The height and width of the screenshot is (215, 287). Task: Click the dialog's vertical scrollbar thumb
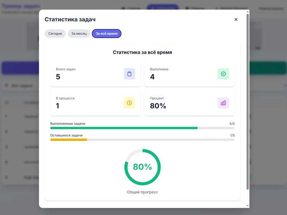(248, 102)
